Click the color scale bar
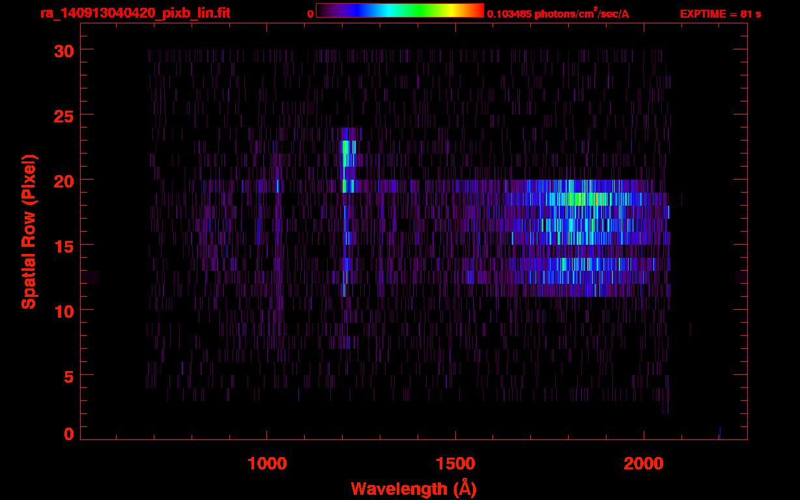800x500 pixels. 400,11
